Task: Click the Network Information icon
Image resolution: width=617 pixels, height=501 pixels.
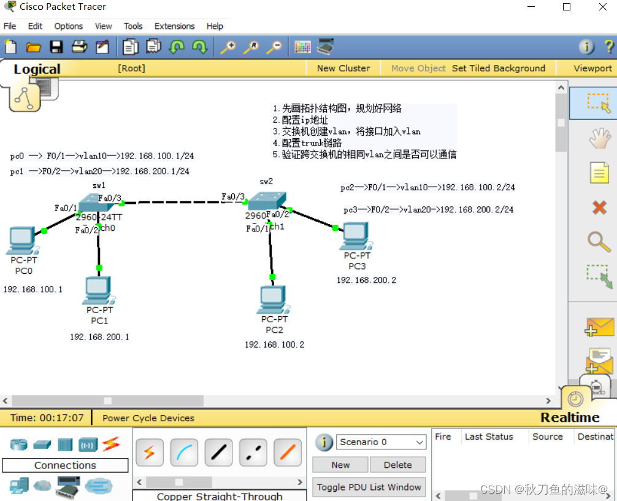Action: click(x=586, y=47)
